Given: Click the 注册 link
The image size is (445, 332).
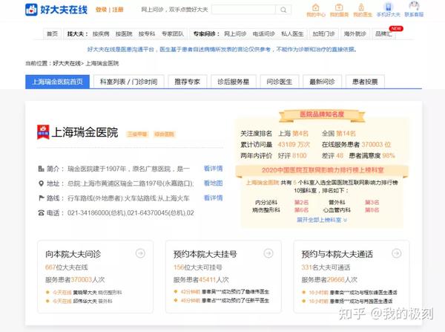Looking at the screenshot, I should point(118,10).
